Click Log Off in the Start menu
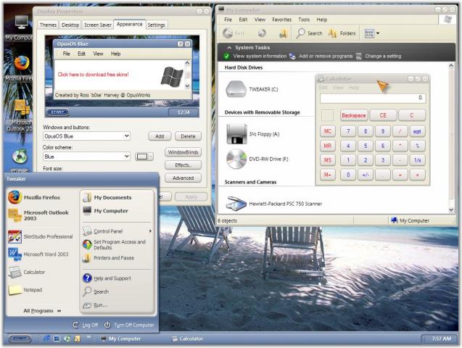462x348 pixels. pyautogui.click(x=85, y=325)
